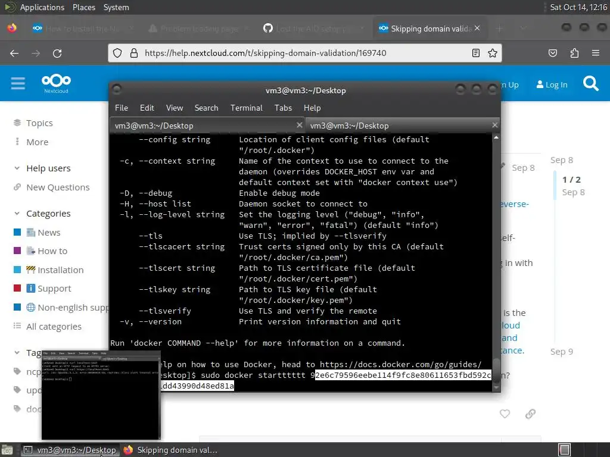610x457 pixels.
Task: Open All categories link
Action: click(54, 327)
